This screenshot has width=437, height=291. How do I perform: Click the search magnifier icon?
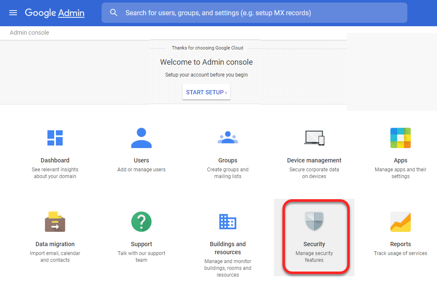click(x=113, y=13)
